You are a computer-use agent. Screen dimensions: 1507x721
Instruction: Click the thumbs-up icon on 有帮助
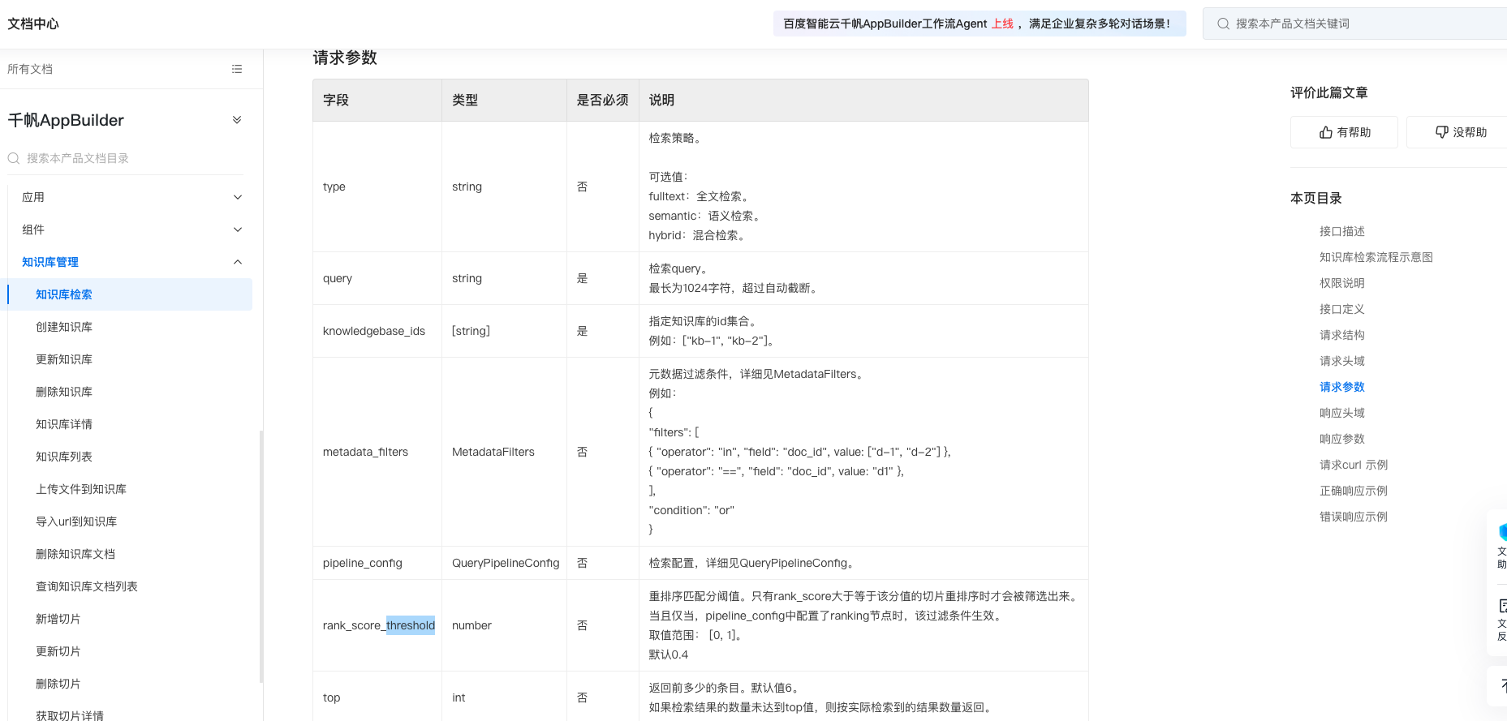[x=1326, y=132]
